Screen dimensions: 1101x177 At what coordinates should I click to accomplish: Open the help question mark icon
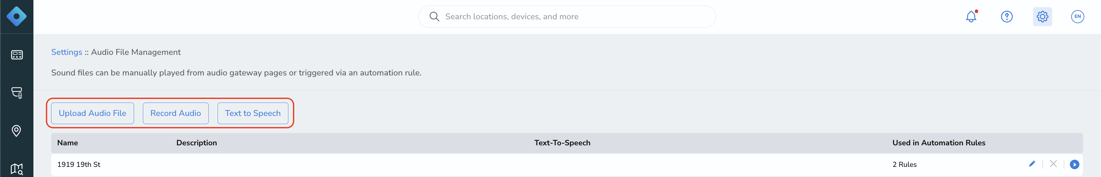[1007, 17]
